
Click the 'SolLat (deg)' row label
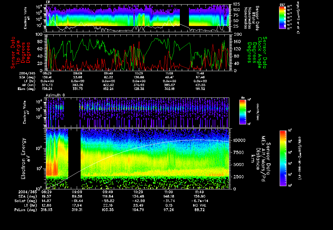point(25,201)
